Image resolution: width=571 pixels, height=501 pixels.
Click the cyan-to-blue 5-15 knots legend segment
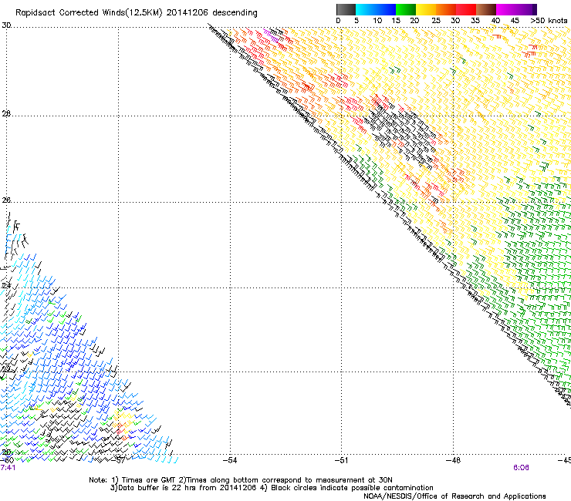(376, 9)
